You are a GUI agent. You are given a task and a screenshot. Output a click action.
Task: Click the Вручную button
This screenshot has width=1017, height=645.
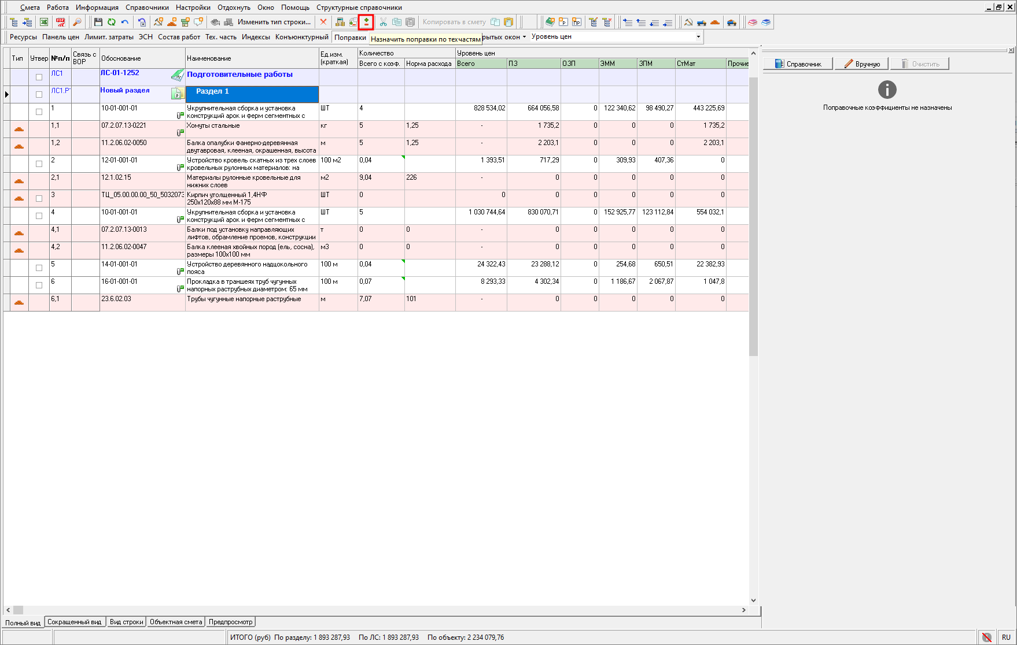tap(861, 64)
